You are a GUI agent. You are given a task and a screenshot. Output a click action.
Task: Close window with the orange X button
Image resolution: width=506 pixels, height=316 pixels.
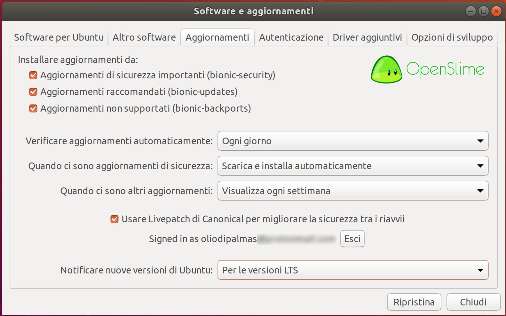[496, 12]
